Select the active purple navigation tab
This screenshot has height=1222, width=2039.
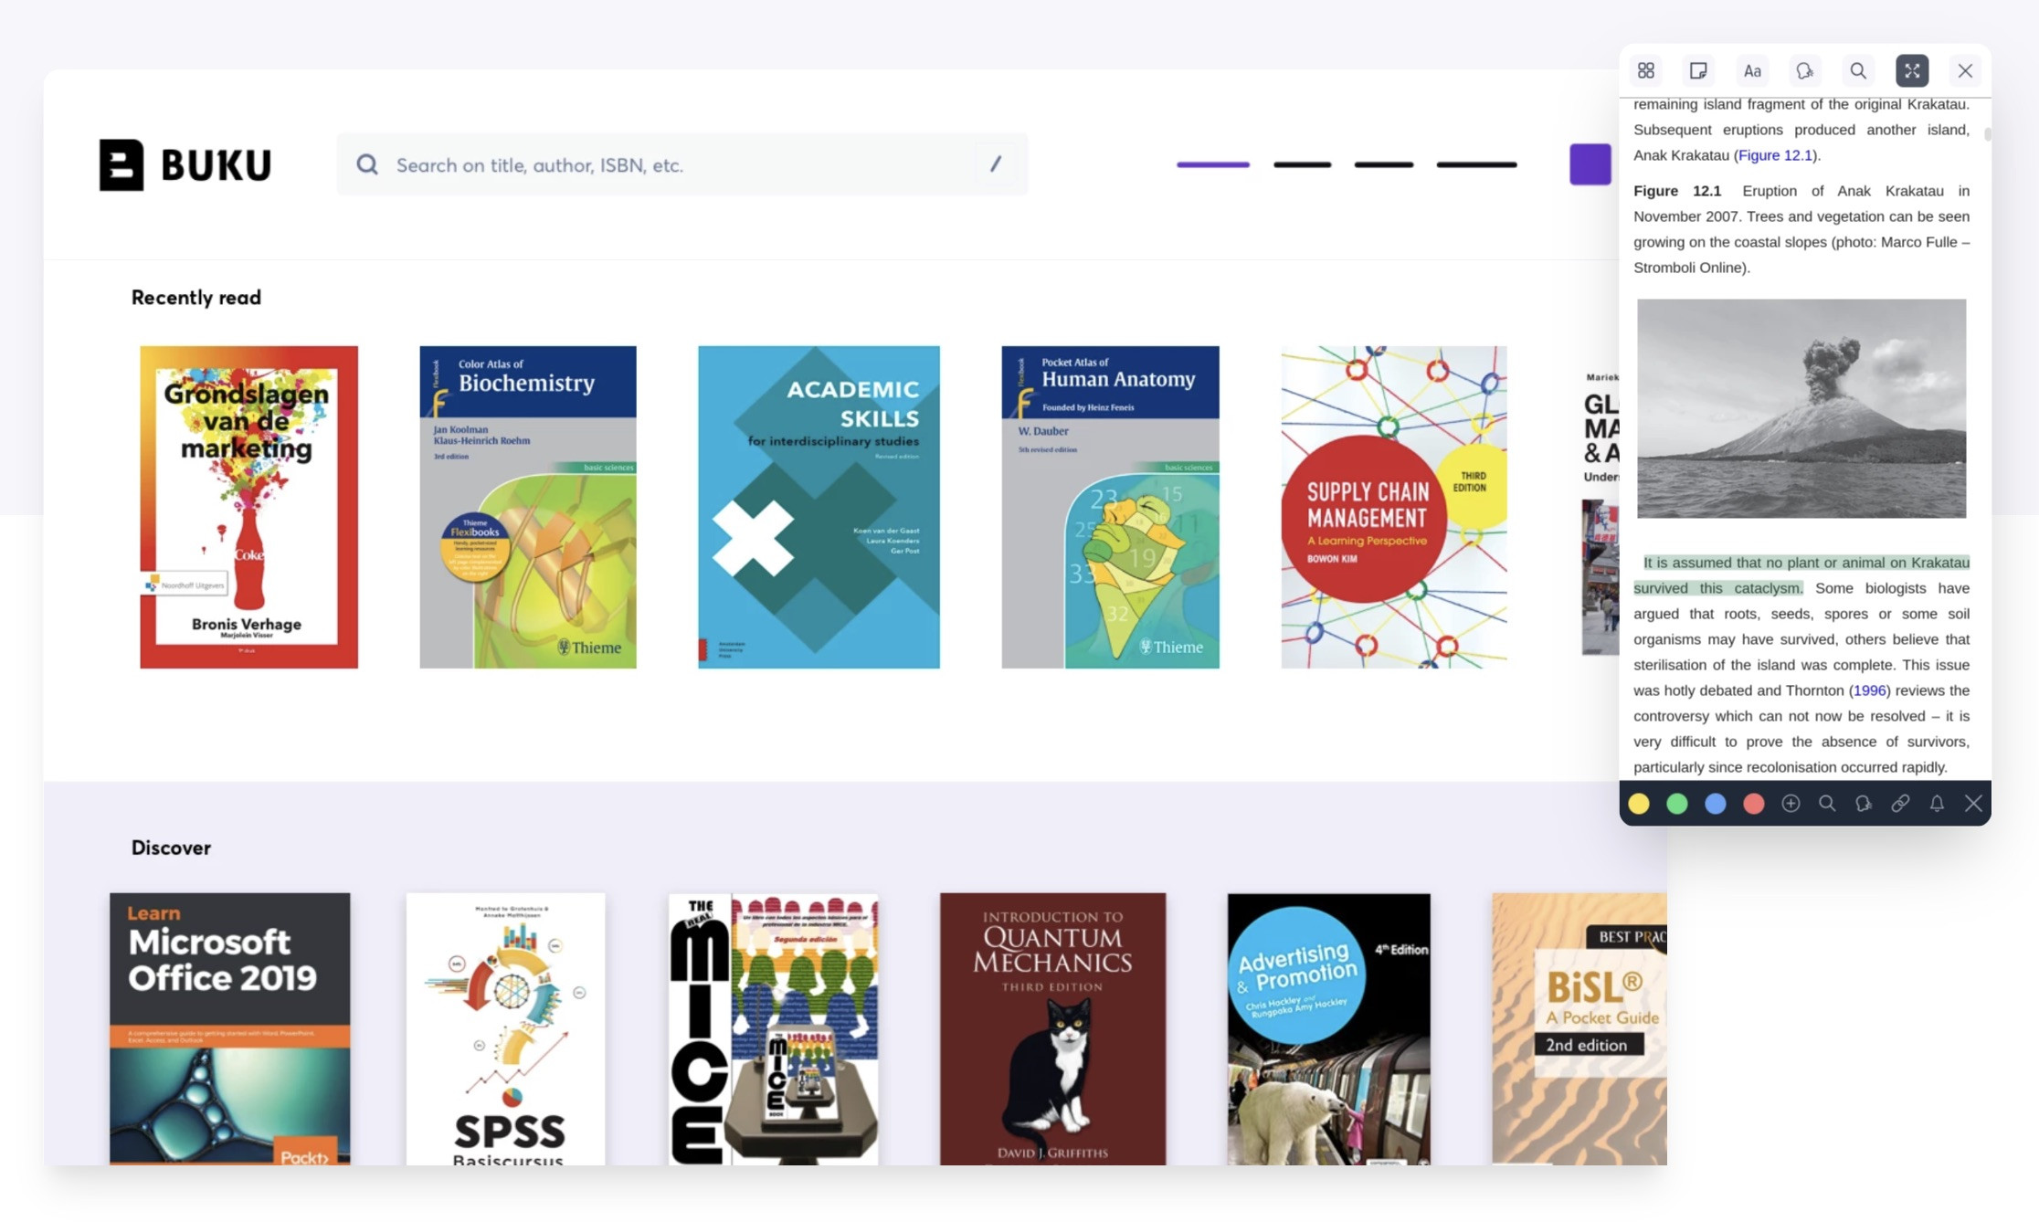(1213, 164)
